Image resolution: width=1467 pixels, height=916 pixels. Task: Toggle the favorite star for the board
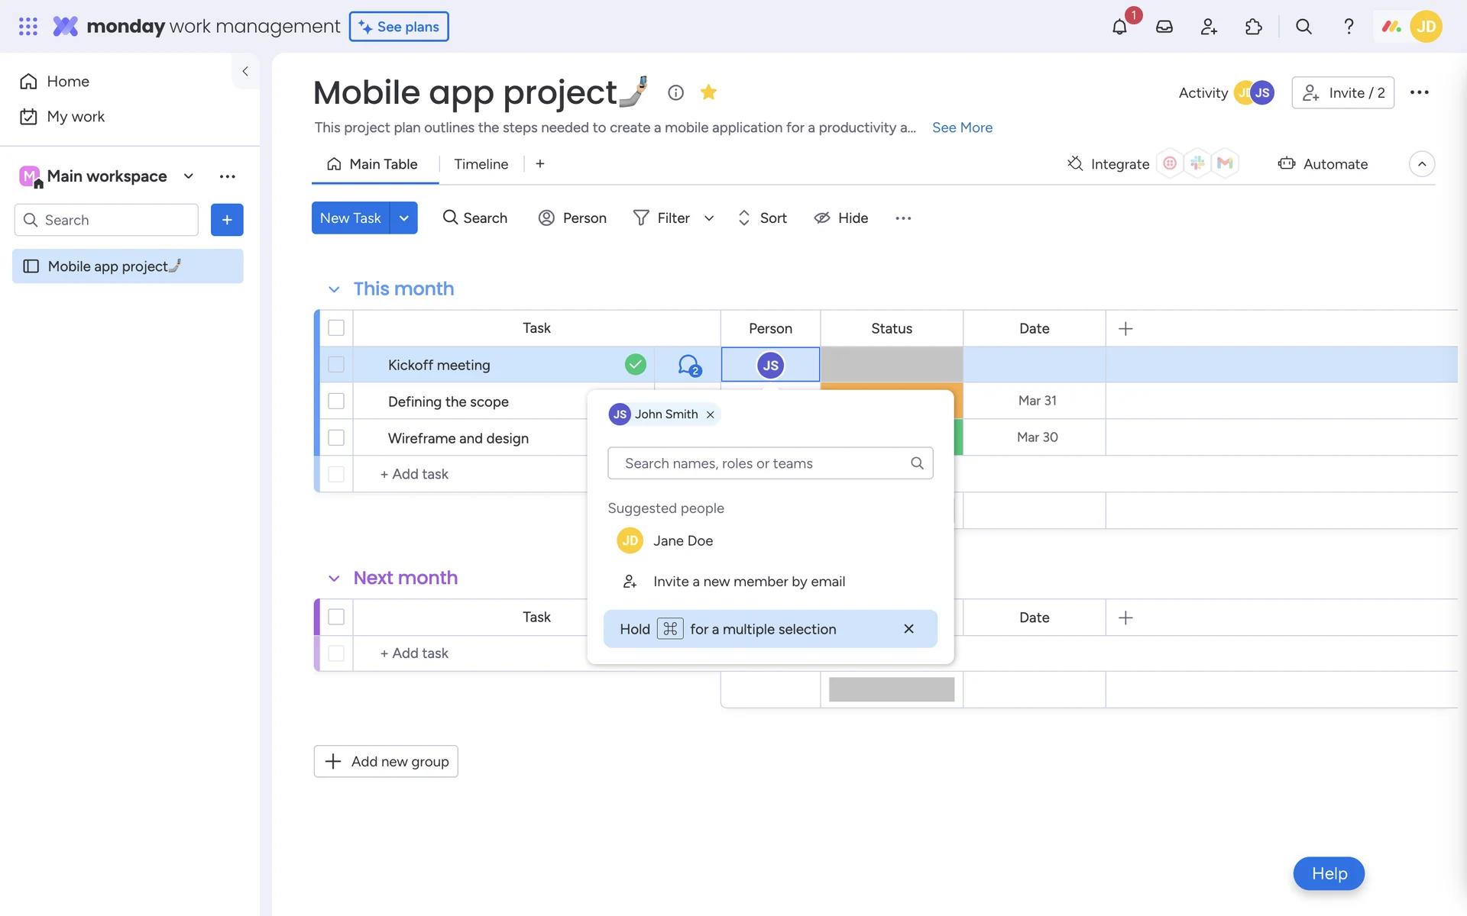pyautogui.click(x=708, y=92)
